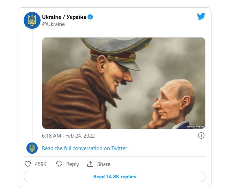This screenshot has height=193, width=233.
Task: Click the Official website watermark in image
Action: 196,126
